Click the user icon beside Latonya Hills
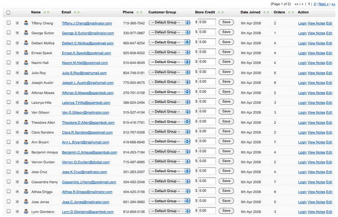The width and height of the screenshot is (338, 217). (x=26, y=102)
